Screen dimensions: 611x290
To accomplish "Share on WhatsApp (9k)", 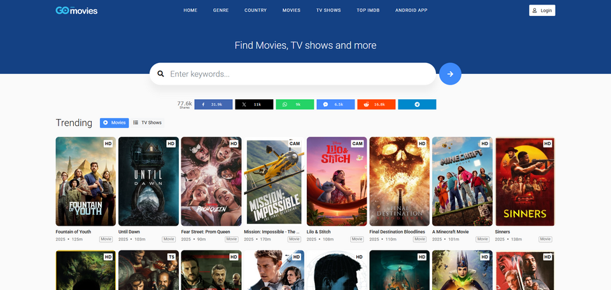I will click(295, 104).
